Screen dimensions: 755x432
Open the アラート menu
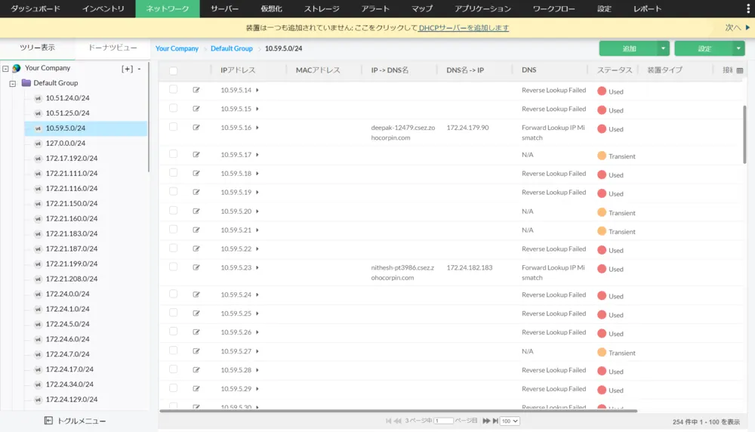375,8
